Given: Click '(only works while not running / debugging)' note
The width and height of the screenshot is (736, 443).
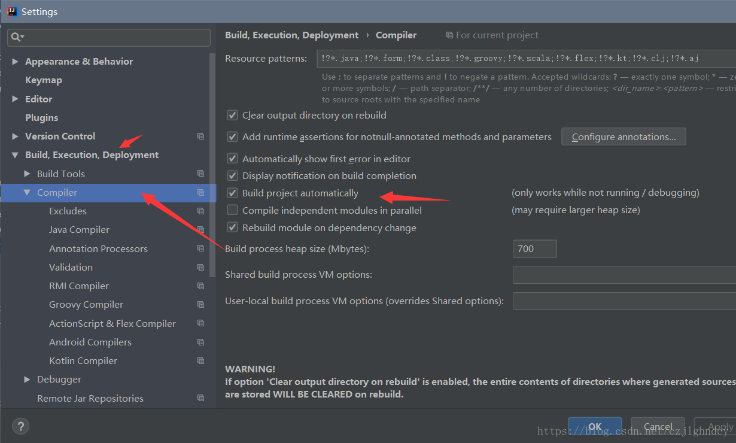Looking at the screenshot, I should pyautogui.click(x=606, y=193).
